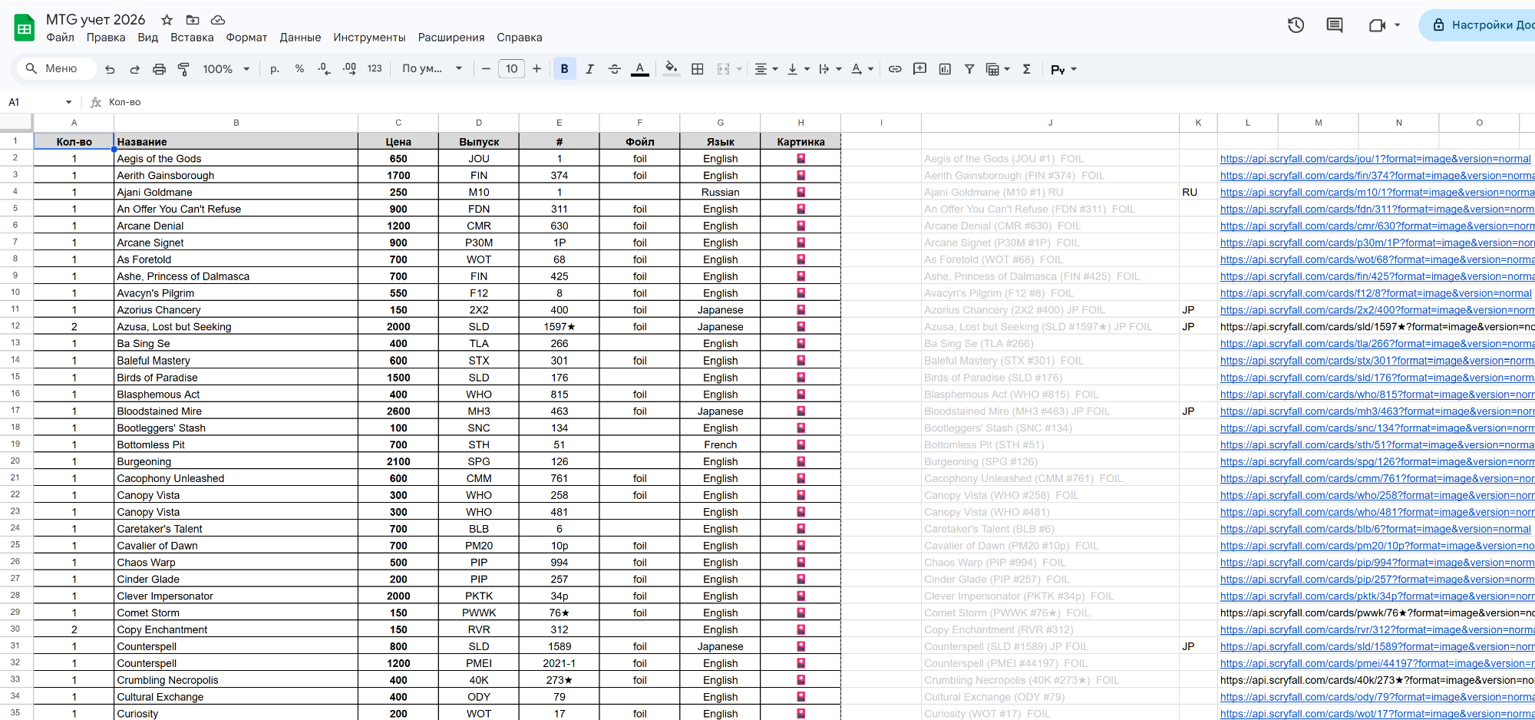The height and width of the screenshot is (720, 1535).
Task: Expand the zoom 100% dropdown
Action: (x=226, y=69)
